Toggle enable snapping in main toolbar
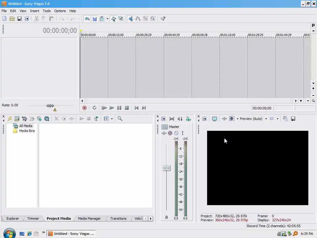The width and height of the screenshot is (317, 238). click(87, 19)
